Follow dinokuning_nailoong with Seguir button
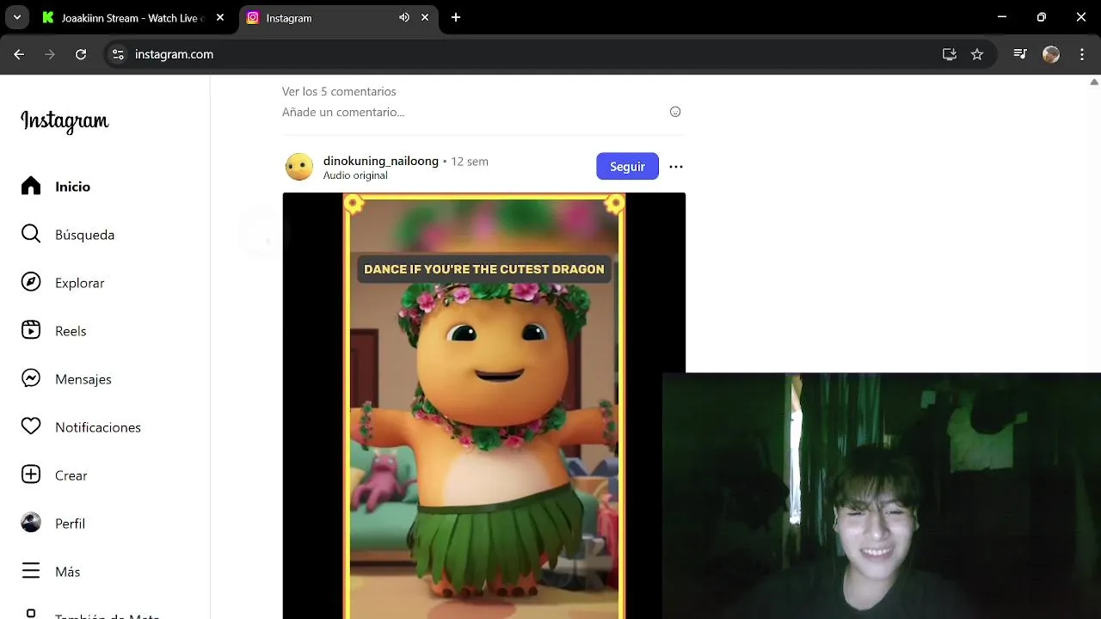Viewport: 1101px width, 619px height. pyautogui.click(x=627, y=167)
